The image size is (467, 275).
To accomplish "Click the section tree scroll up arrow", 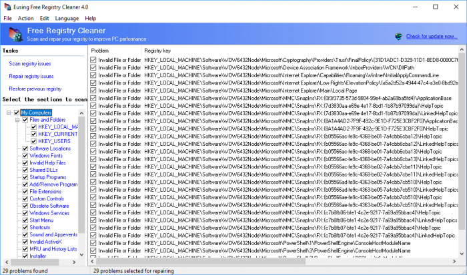I will (x=81, y=113).
